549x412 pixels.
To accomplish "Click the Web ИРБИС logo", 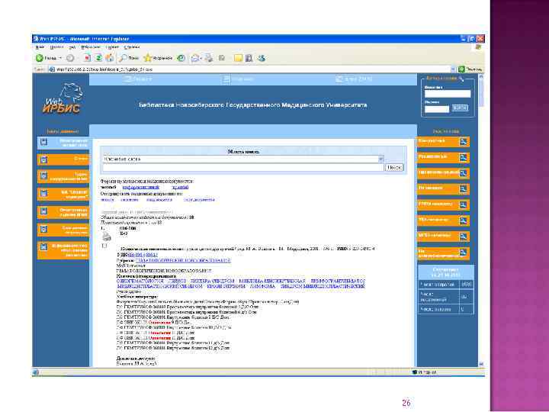I will (x=63, y=99).
